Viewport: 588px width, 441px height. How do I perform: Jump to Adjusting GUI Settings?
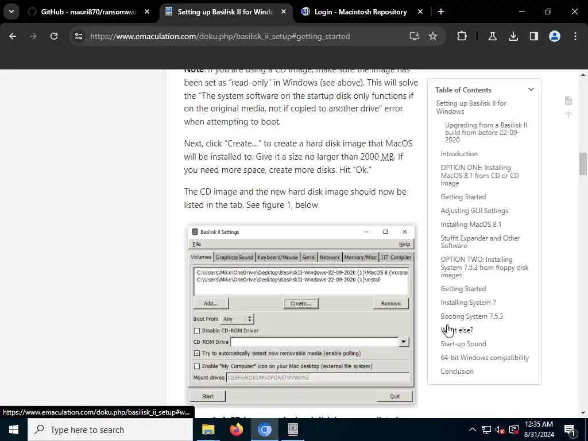[474, 211]
